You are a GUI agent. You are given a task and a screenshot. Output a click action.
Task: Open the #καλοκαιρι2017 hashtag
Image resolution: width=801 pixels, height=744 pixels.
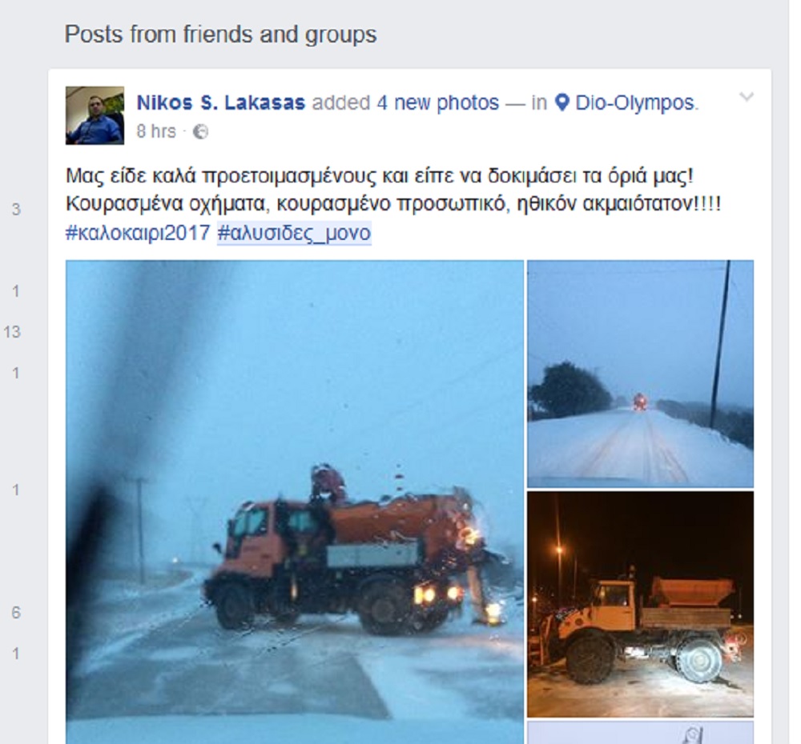click(138, 233)
